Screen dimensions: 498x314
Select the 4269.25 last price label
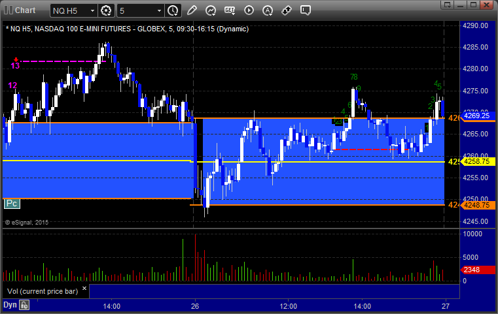(479, 116)
